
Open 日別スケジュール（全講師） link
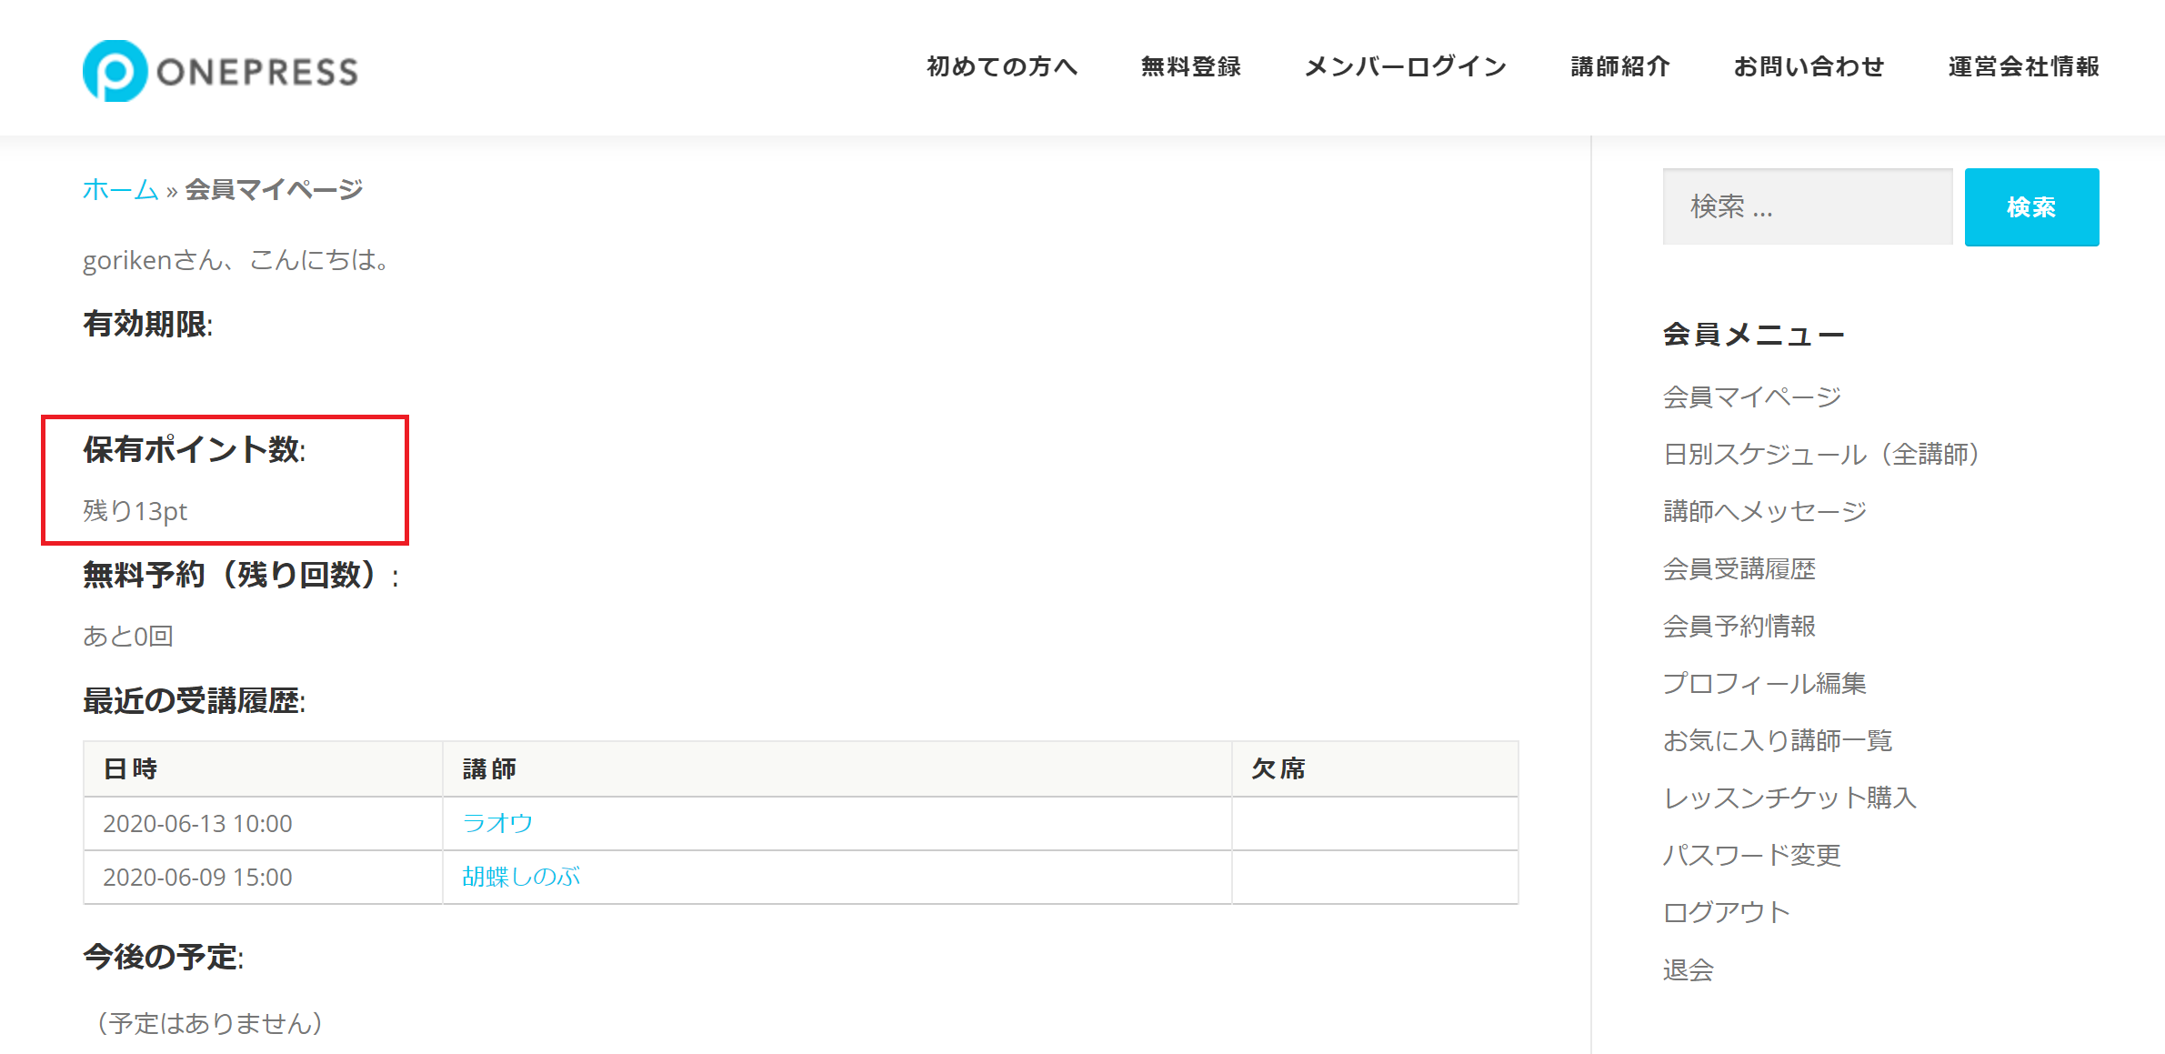[1822, 454]
